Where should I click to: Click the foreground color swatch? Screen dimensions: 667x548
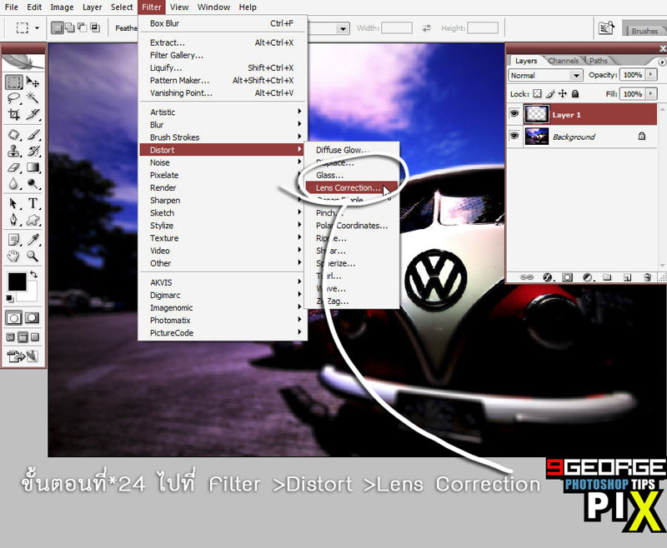click(17, 281)
